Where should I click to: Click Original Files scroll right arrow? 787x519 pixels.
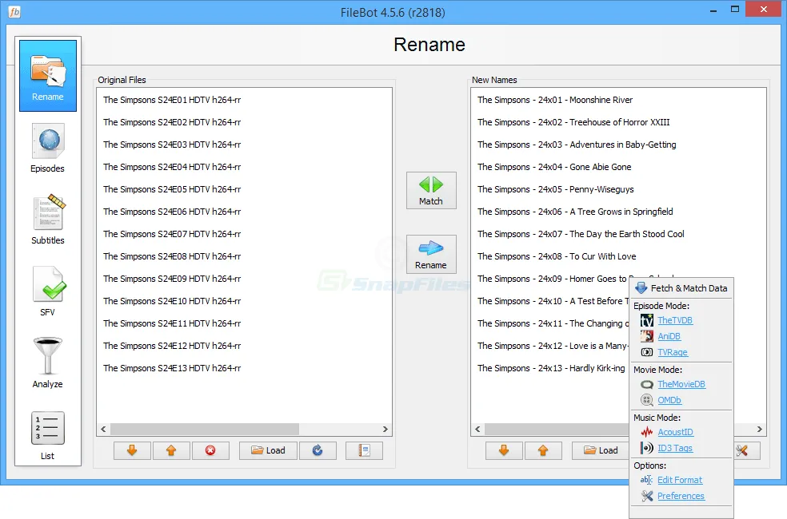coord(386,430)
